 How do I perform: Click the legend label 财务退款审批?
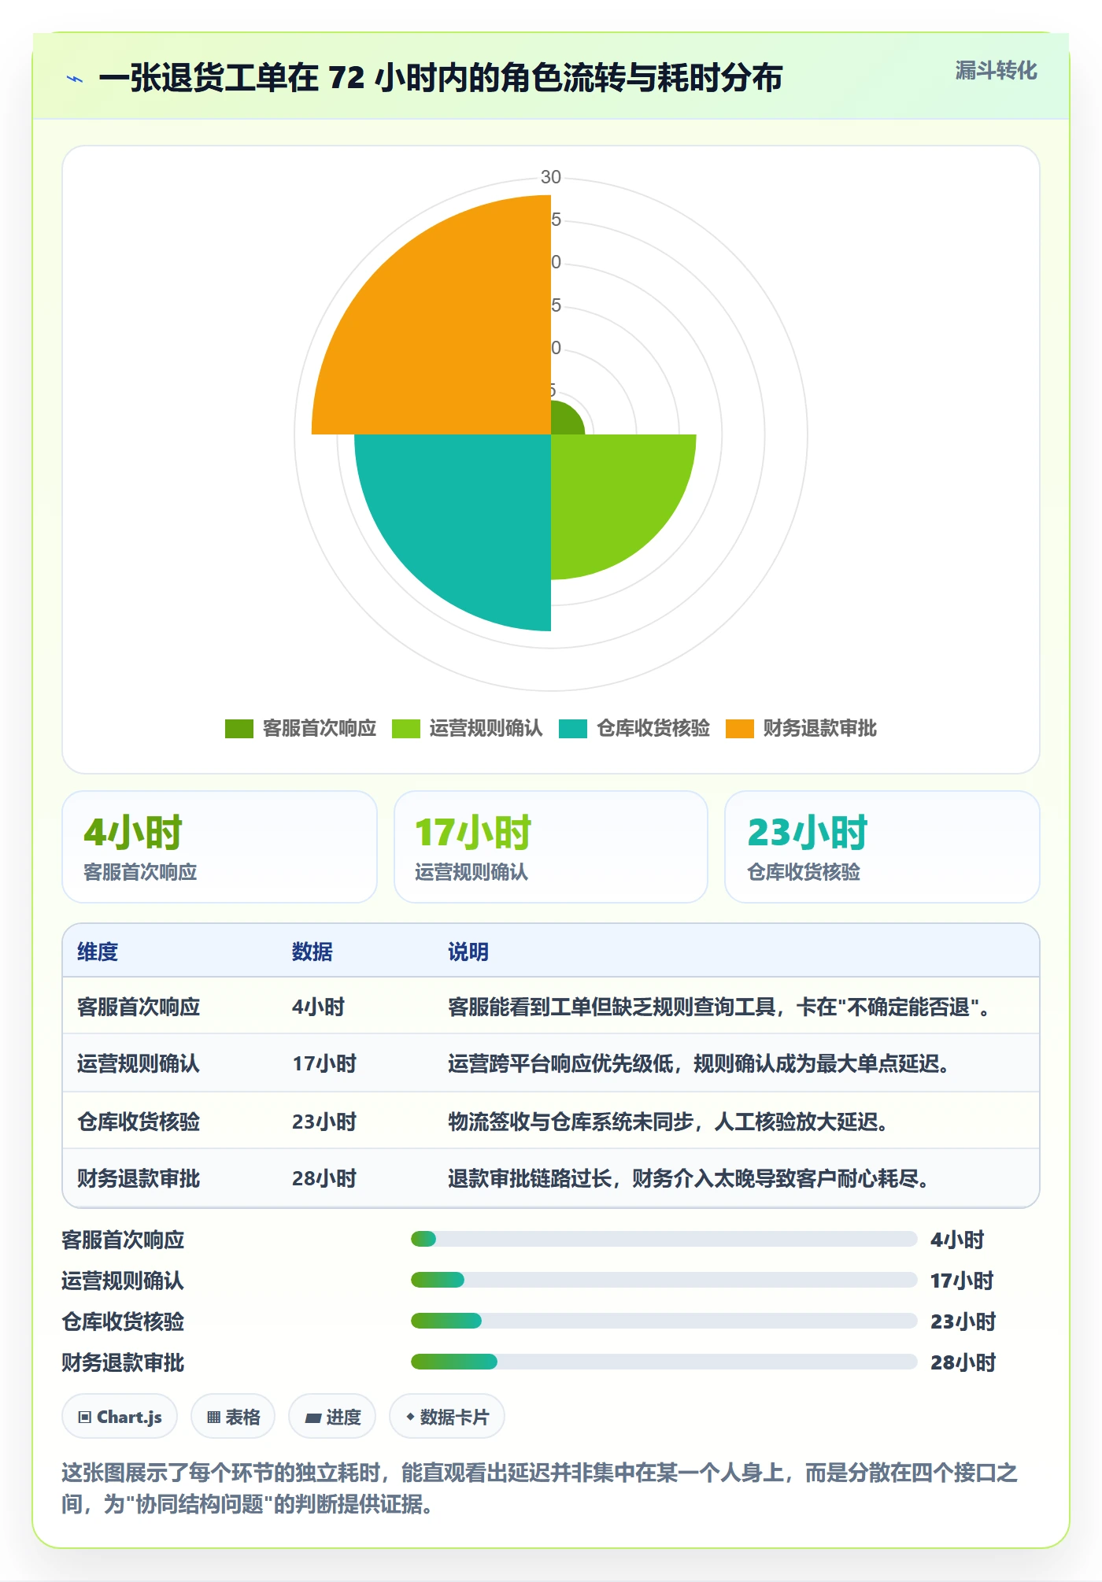point(819,728)
